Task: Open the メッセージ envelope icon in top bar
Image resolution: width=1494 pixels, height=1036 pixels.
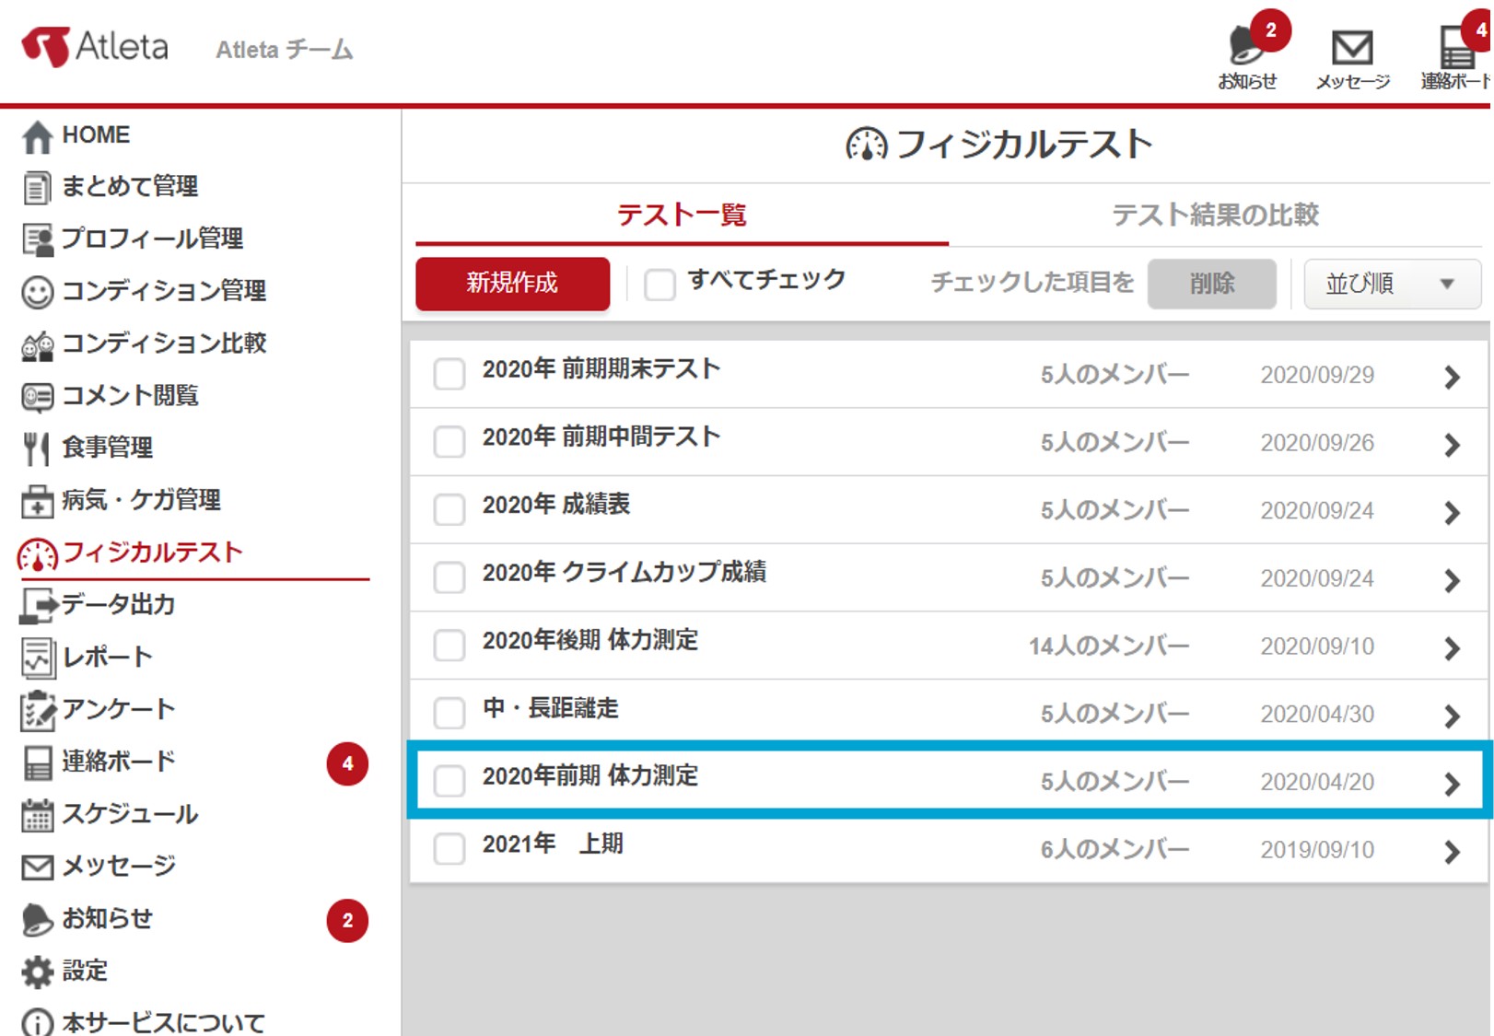Action: coord(1351,49)
